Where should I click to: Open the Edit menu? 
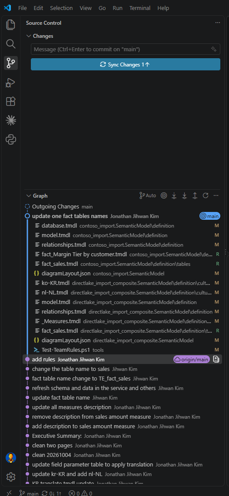[x=38, y=8]
